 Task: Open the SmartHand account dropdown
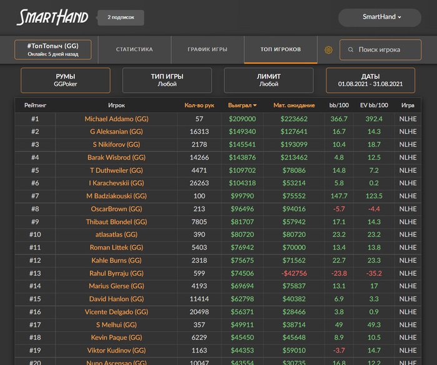(382, 17)
